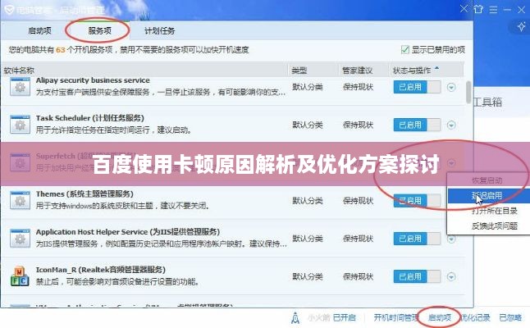
Task: Disable Application Host Helper Service toggle
Action: coord(417,239)
